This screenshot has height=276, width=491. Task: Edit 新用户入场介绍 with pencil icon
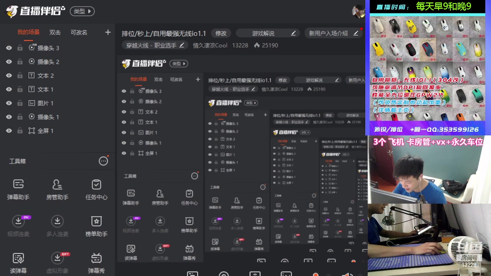(356, 33)
